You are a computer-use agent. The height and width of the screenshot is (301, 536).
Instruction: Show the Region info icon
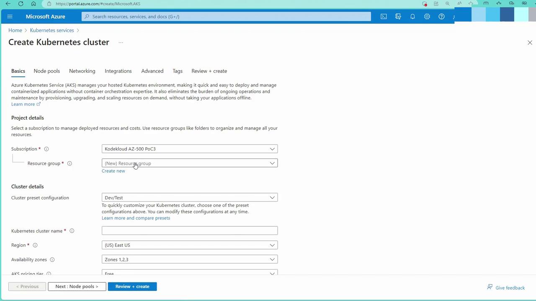[x=35, y=245]
